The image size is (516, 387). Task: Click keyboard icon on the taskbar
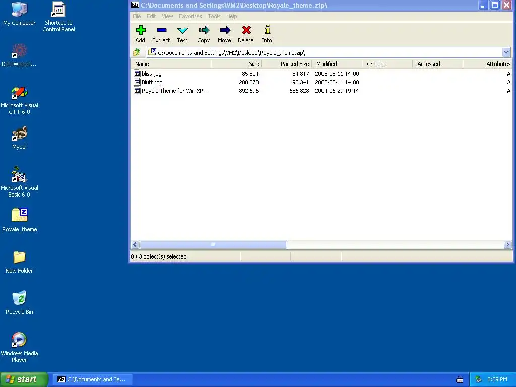pyautogui.click(x=460, y=380)
